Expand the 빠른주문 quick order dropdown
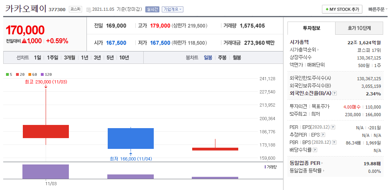This screenshot has height=190, width=390. pyautogui.click(x=378, y=10)
